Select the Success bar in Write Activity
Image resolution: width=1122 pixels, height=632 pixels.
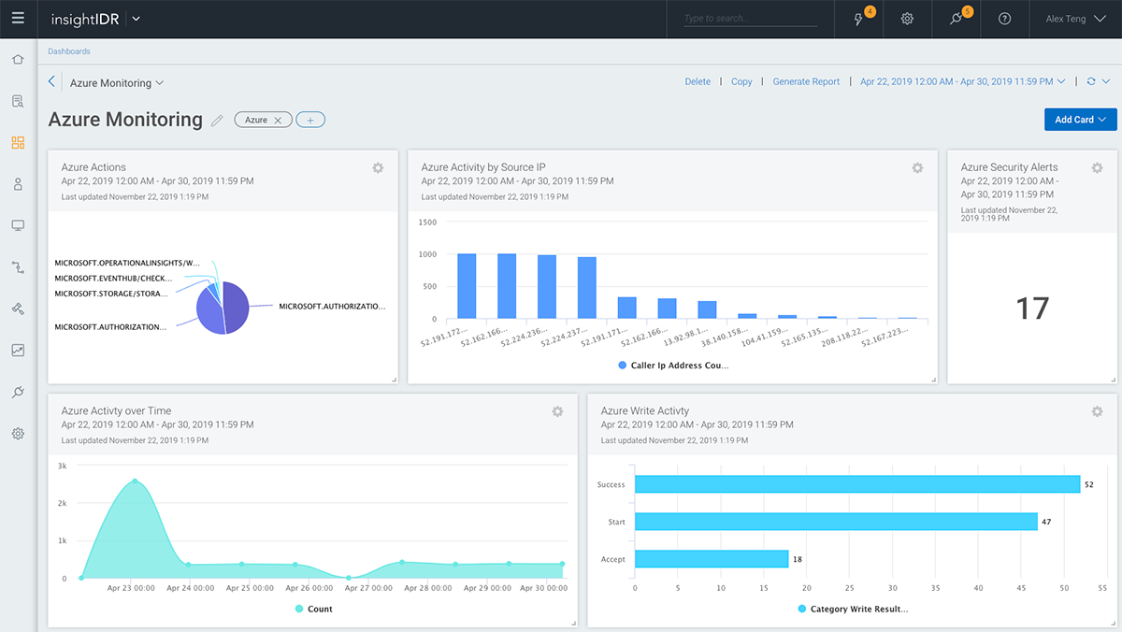[857, 484]
